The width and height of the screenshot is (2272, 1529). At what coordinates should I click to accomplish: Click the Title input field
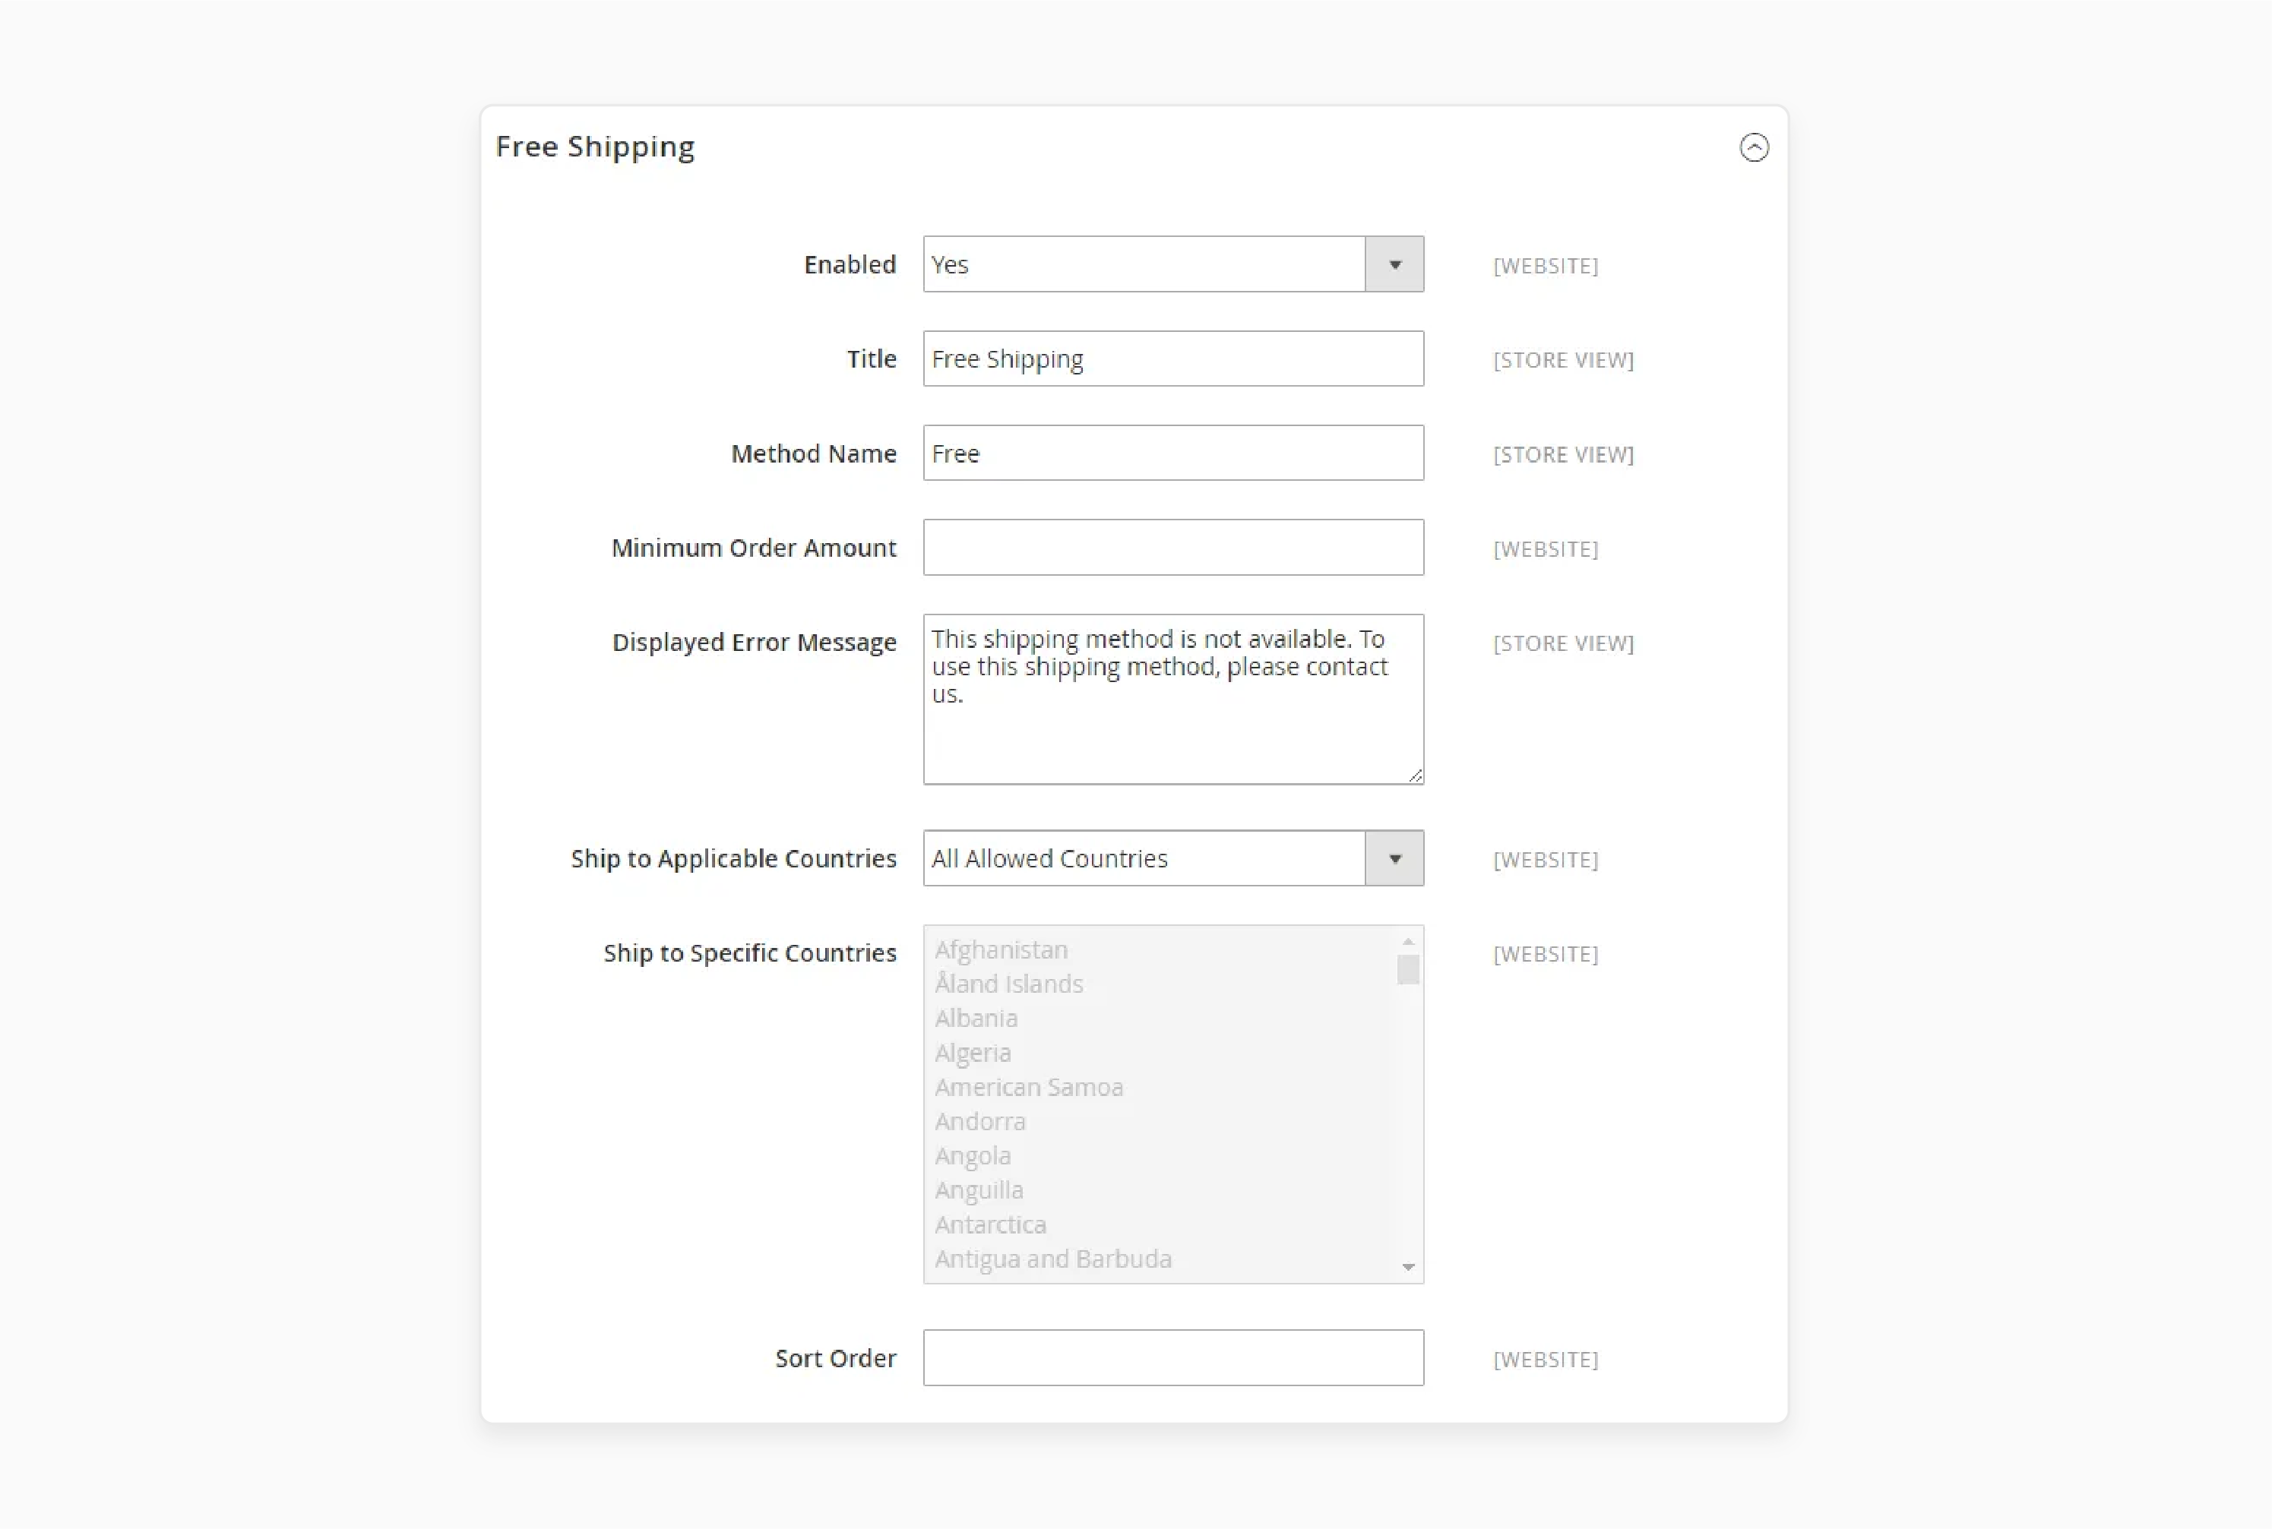coord(1173,359)
